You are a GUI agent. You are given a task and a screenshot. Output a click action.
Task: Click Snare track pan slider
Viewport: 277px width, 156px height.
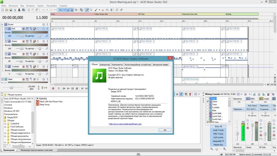click(39, 48)
